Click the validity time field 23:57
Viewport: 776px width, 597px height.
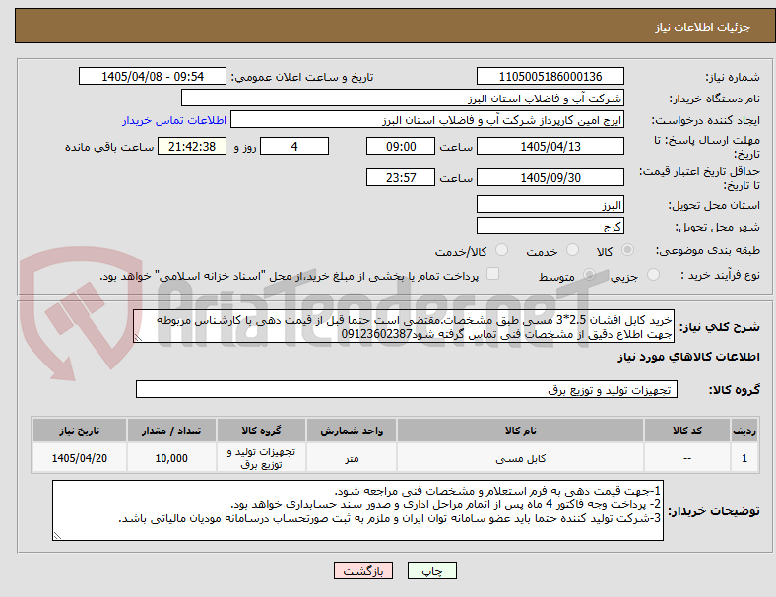point(401,177)
